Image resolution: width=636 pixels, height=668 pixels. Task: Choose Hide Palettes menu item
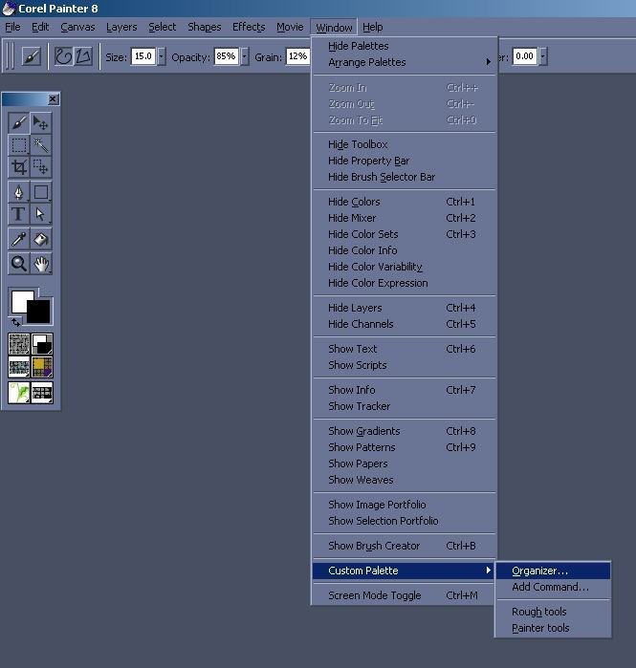[404, 46]
